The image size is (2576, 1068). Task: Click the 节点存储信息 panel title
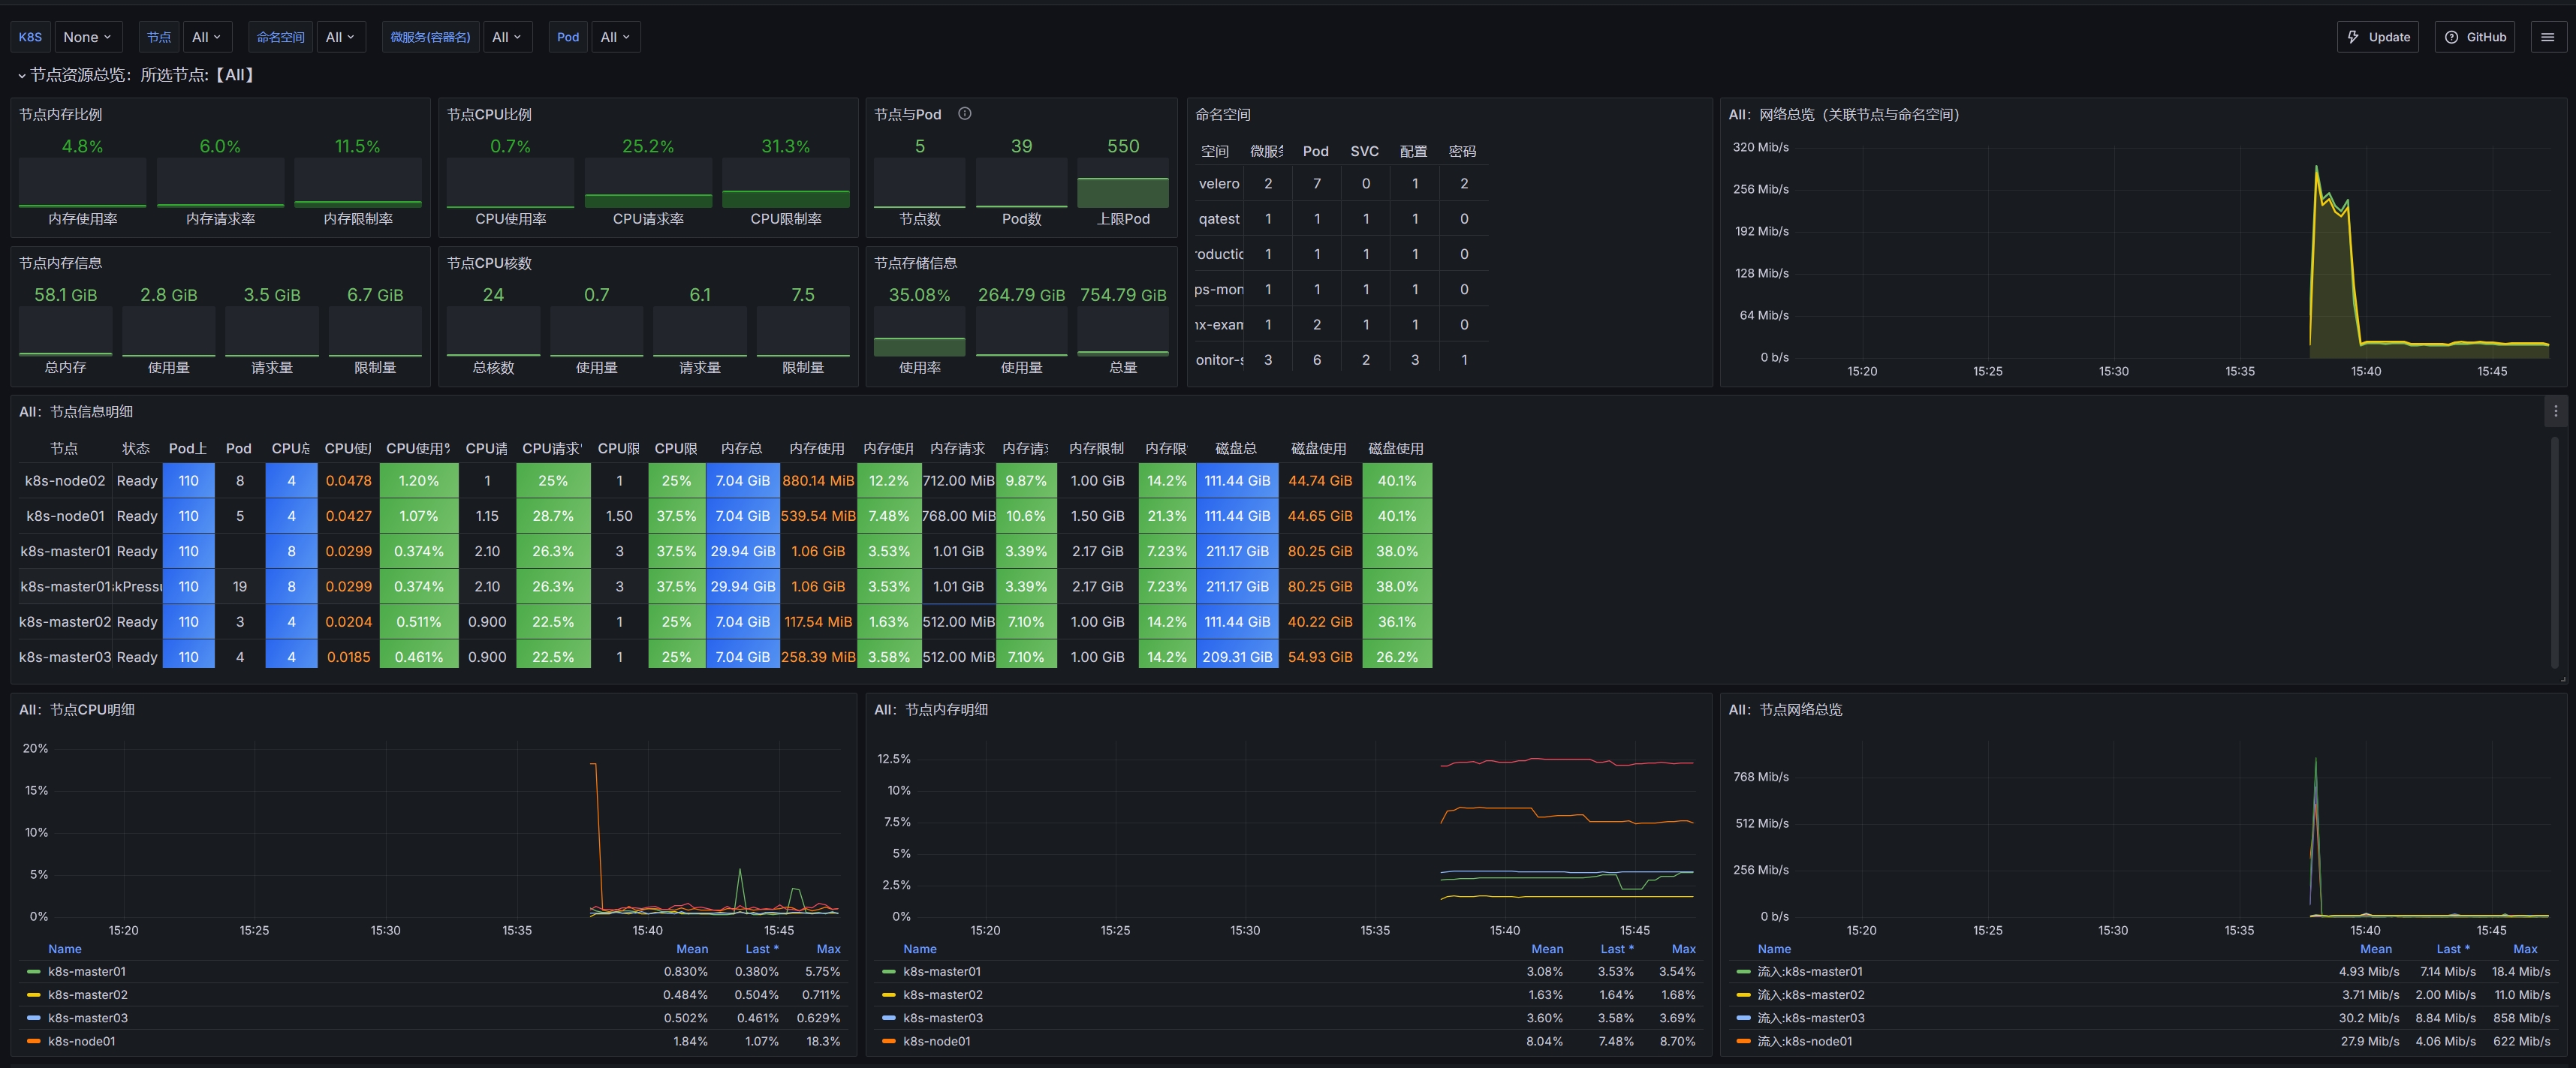coord(915,263)
